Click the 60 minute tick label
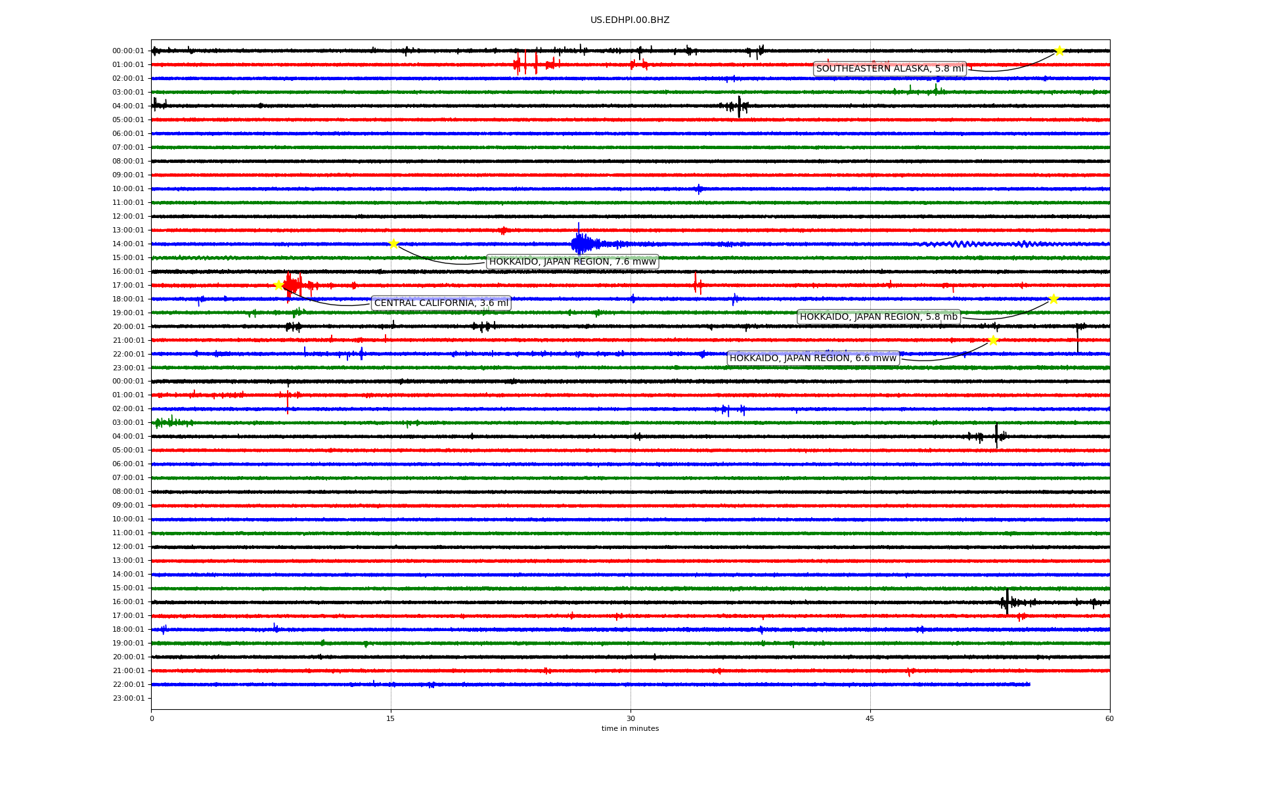This screenshot has width=1261, height=788. 1109,718
